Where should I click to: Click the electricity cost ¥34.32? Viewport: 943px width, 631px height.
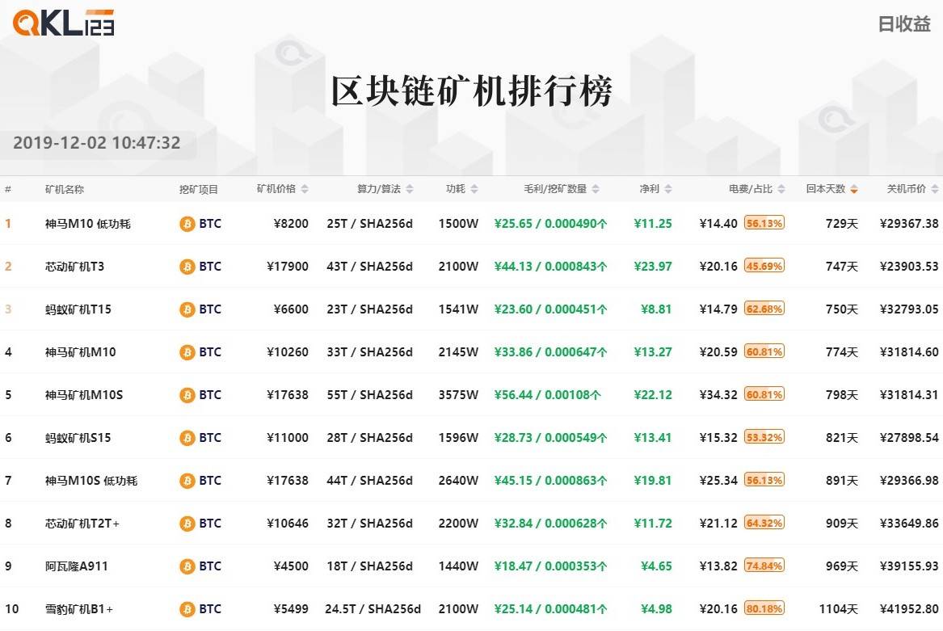pos(718,395)
